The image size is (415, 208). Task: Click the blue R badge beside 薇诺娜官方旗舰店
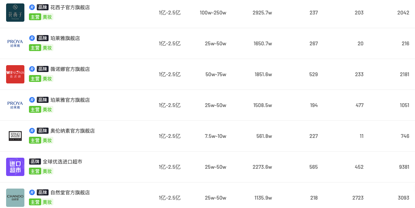[32, 69]
